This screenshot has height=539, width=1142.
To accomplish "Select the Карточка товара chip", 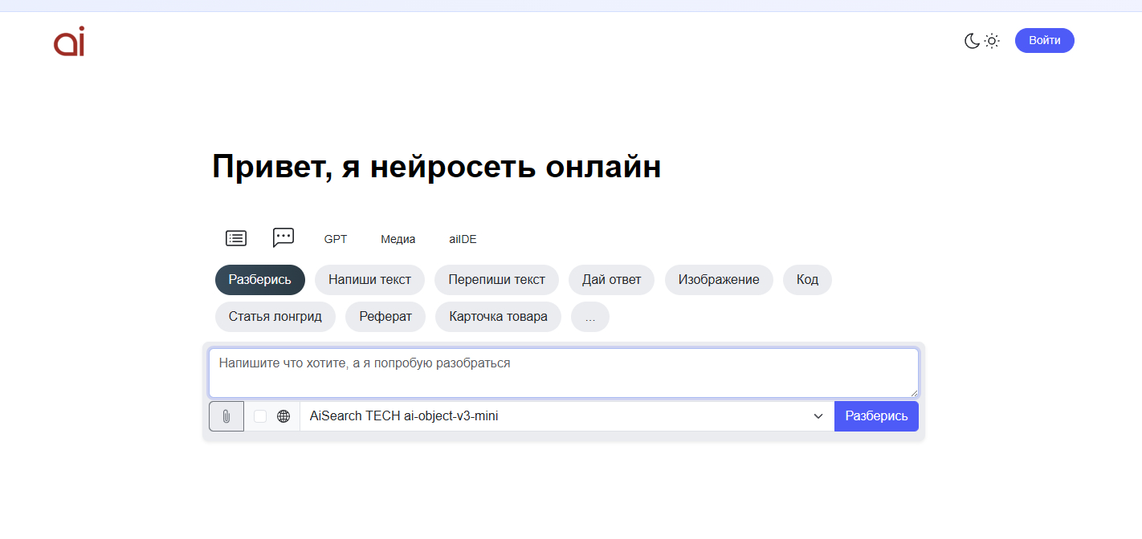I will [499, 317].
